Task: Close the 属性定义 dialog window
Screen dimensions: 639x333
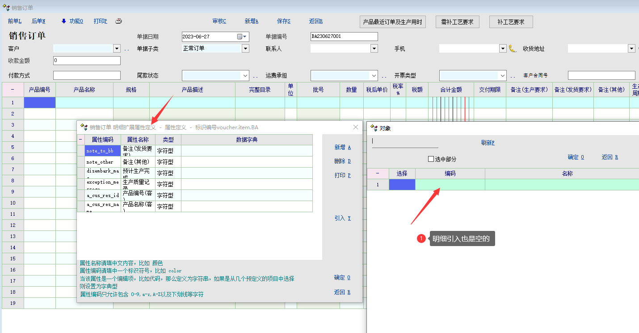Action: coord(356,127)
